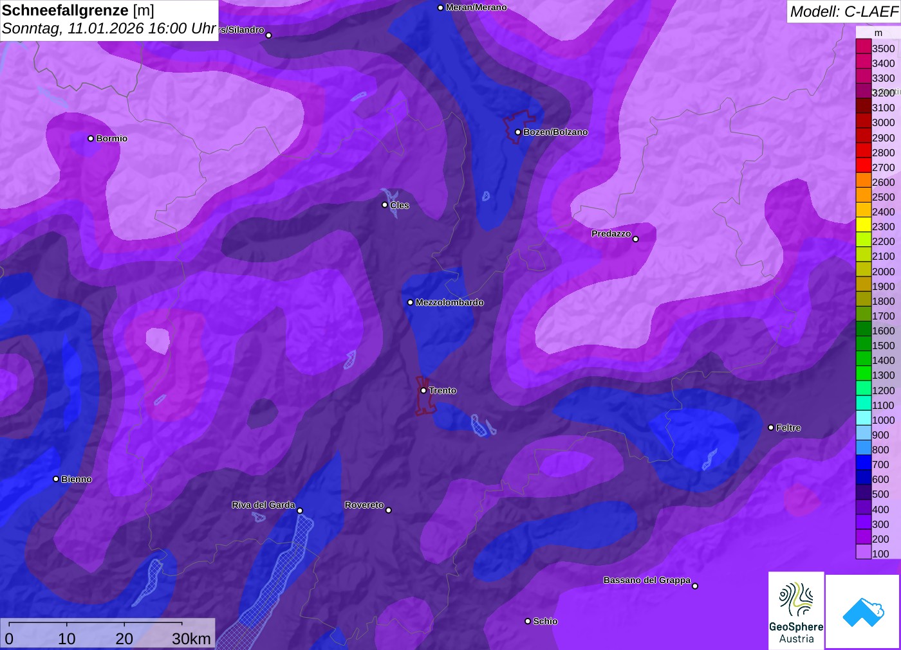Image resolution: width=901 pixels, height=650 pixels.
Task: Click the "m" unit header above legend
Action: coord(878,33)
